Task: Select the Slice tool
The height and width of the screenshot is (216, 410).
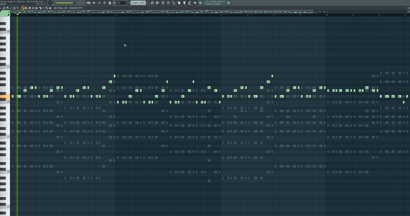Action: coord(40,8)
